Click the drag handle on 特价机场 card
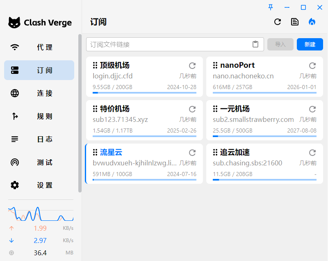Screen dimensions: 328x261 (x=95, y=109)
